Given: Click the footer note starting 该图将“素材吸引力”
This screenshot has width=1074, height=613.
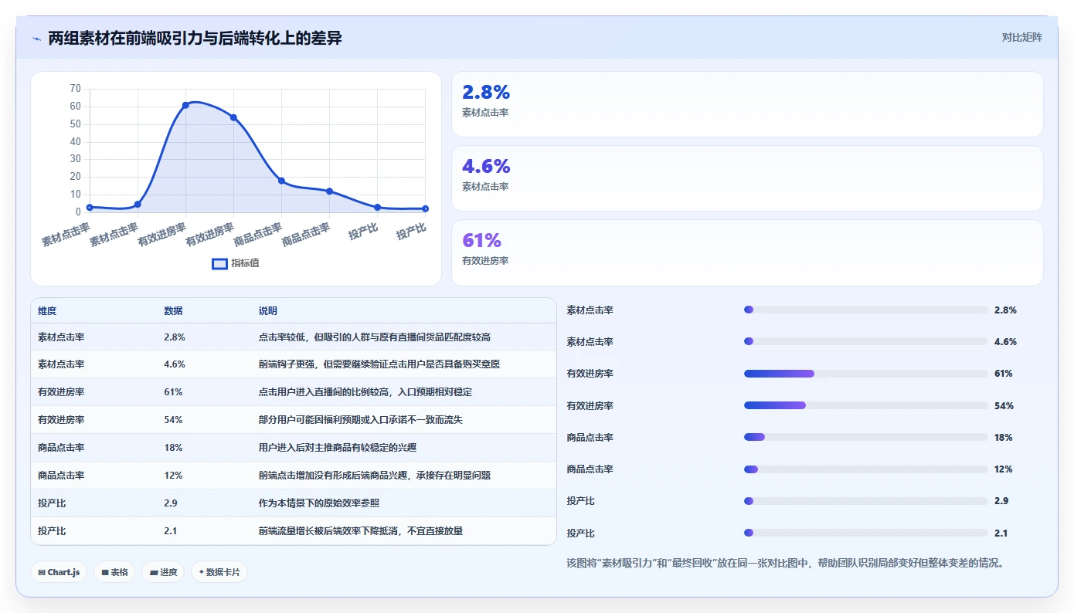Looking at the screenshot, I should click(x=786, y=564).
